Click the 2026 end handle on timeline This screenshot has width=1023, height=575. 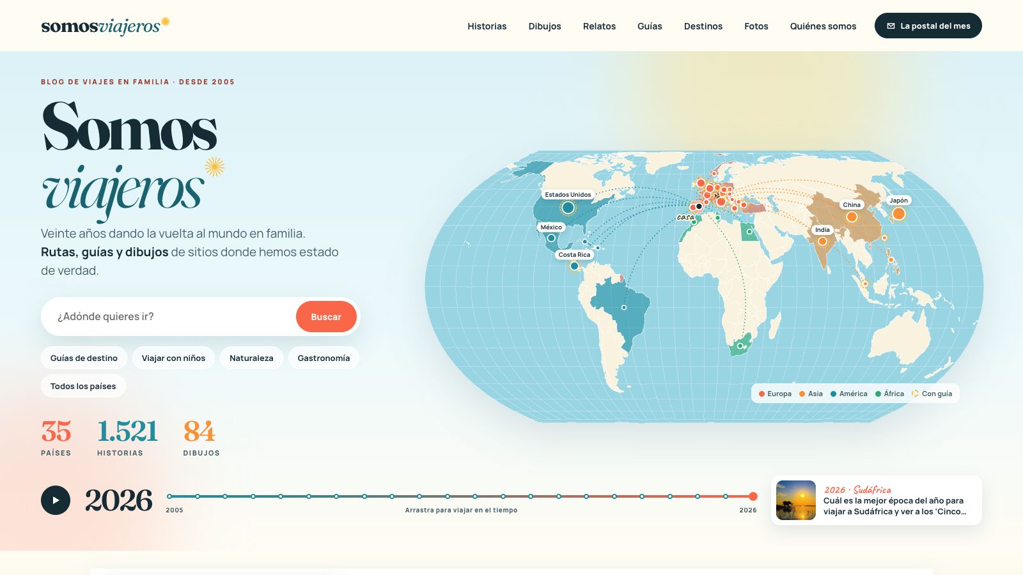click(753, 496)
